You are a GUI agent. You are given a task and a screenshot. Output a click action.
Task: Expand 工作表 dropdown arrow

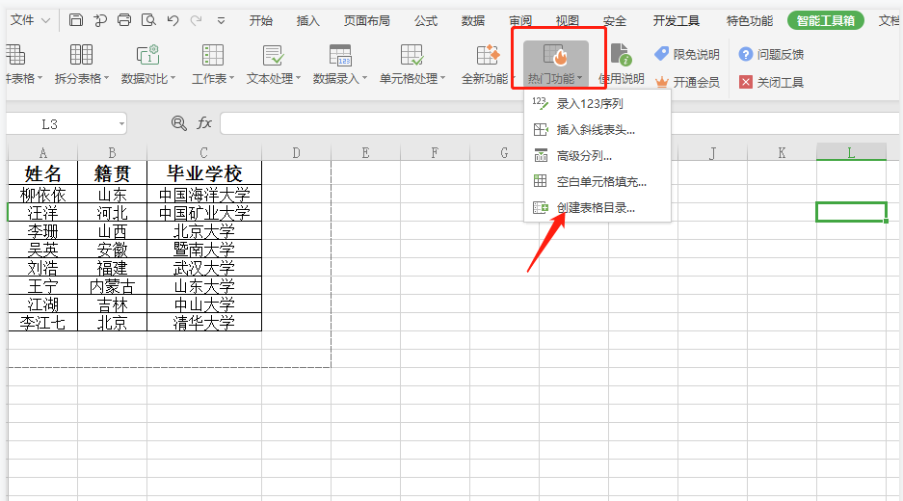click(231, 78)
